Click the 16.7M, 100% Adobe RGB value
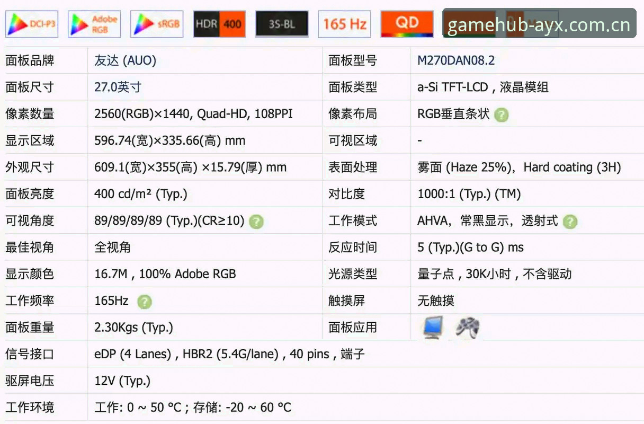The height and width of the screenshot is (424, 644). coord(165,274)
